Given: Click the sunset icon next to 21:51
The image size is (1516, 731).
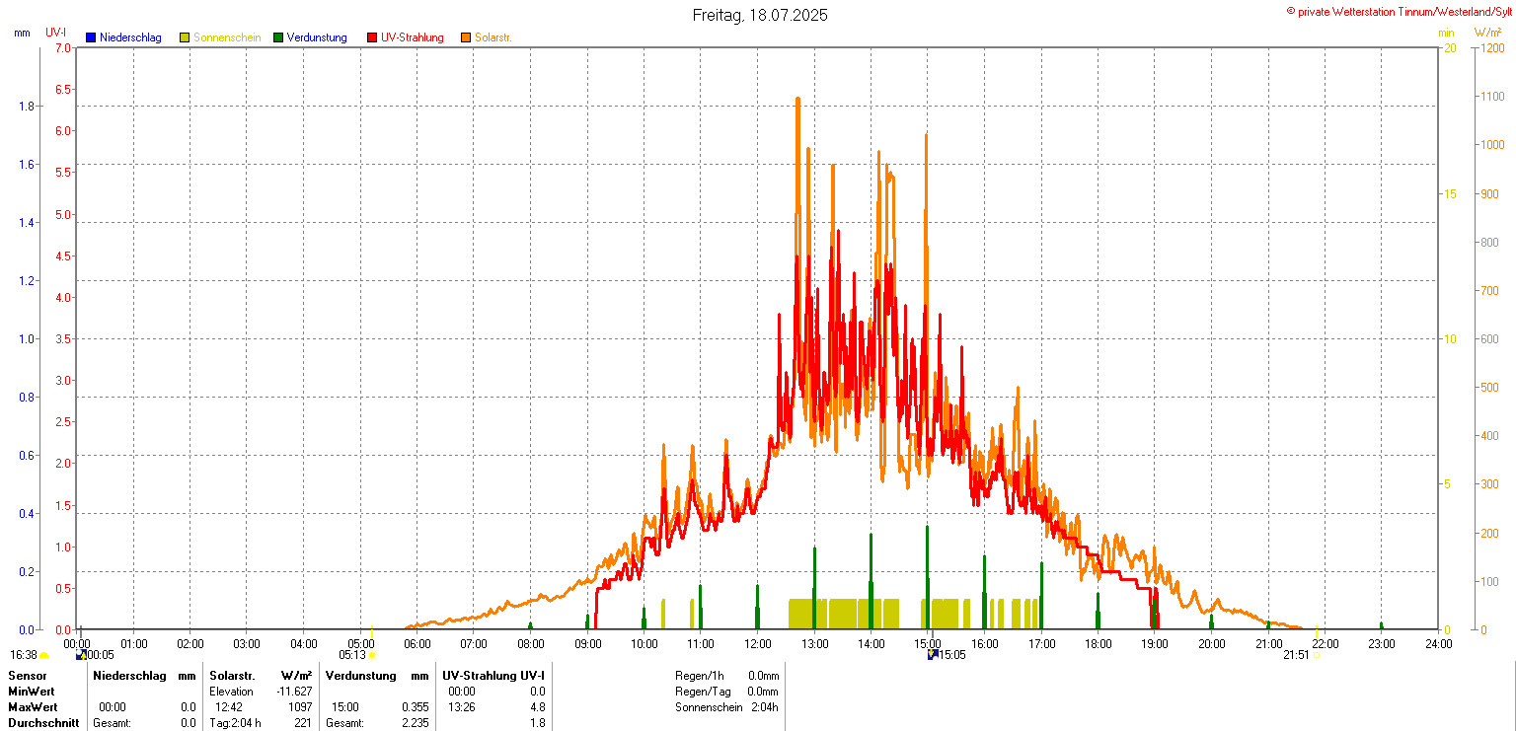Looking at the screenshot, I should (x=1317, y=655).
